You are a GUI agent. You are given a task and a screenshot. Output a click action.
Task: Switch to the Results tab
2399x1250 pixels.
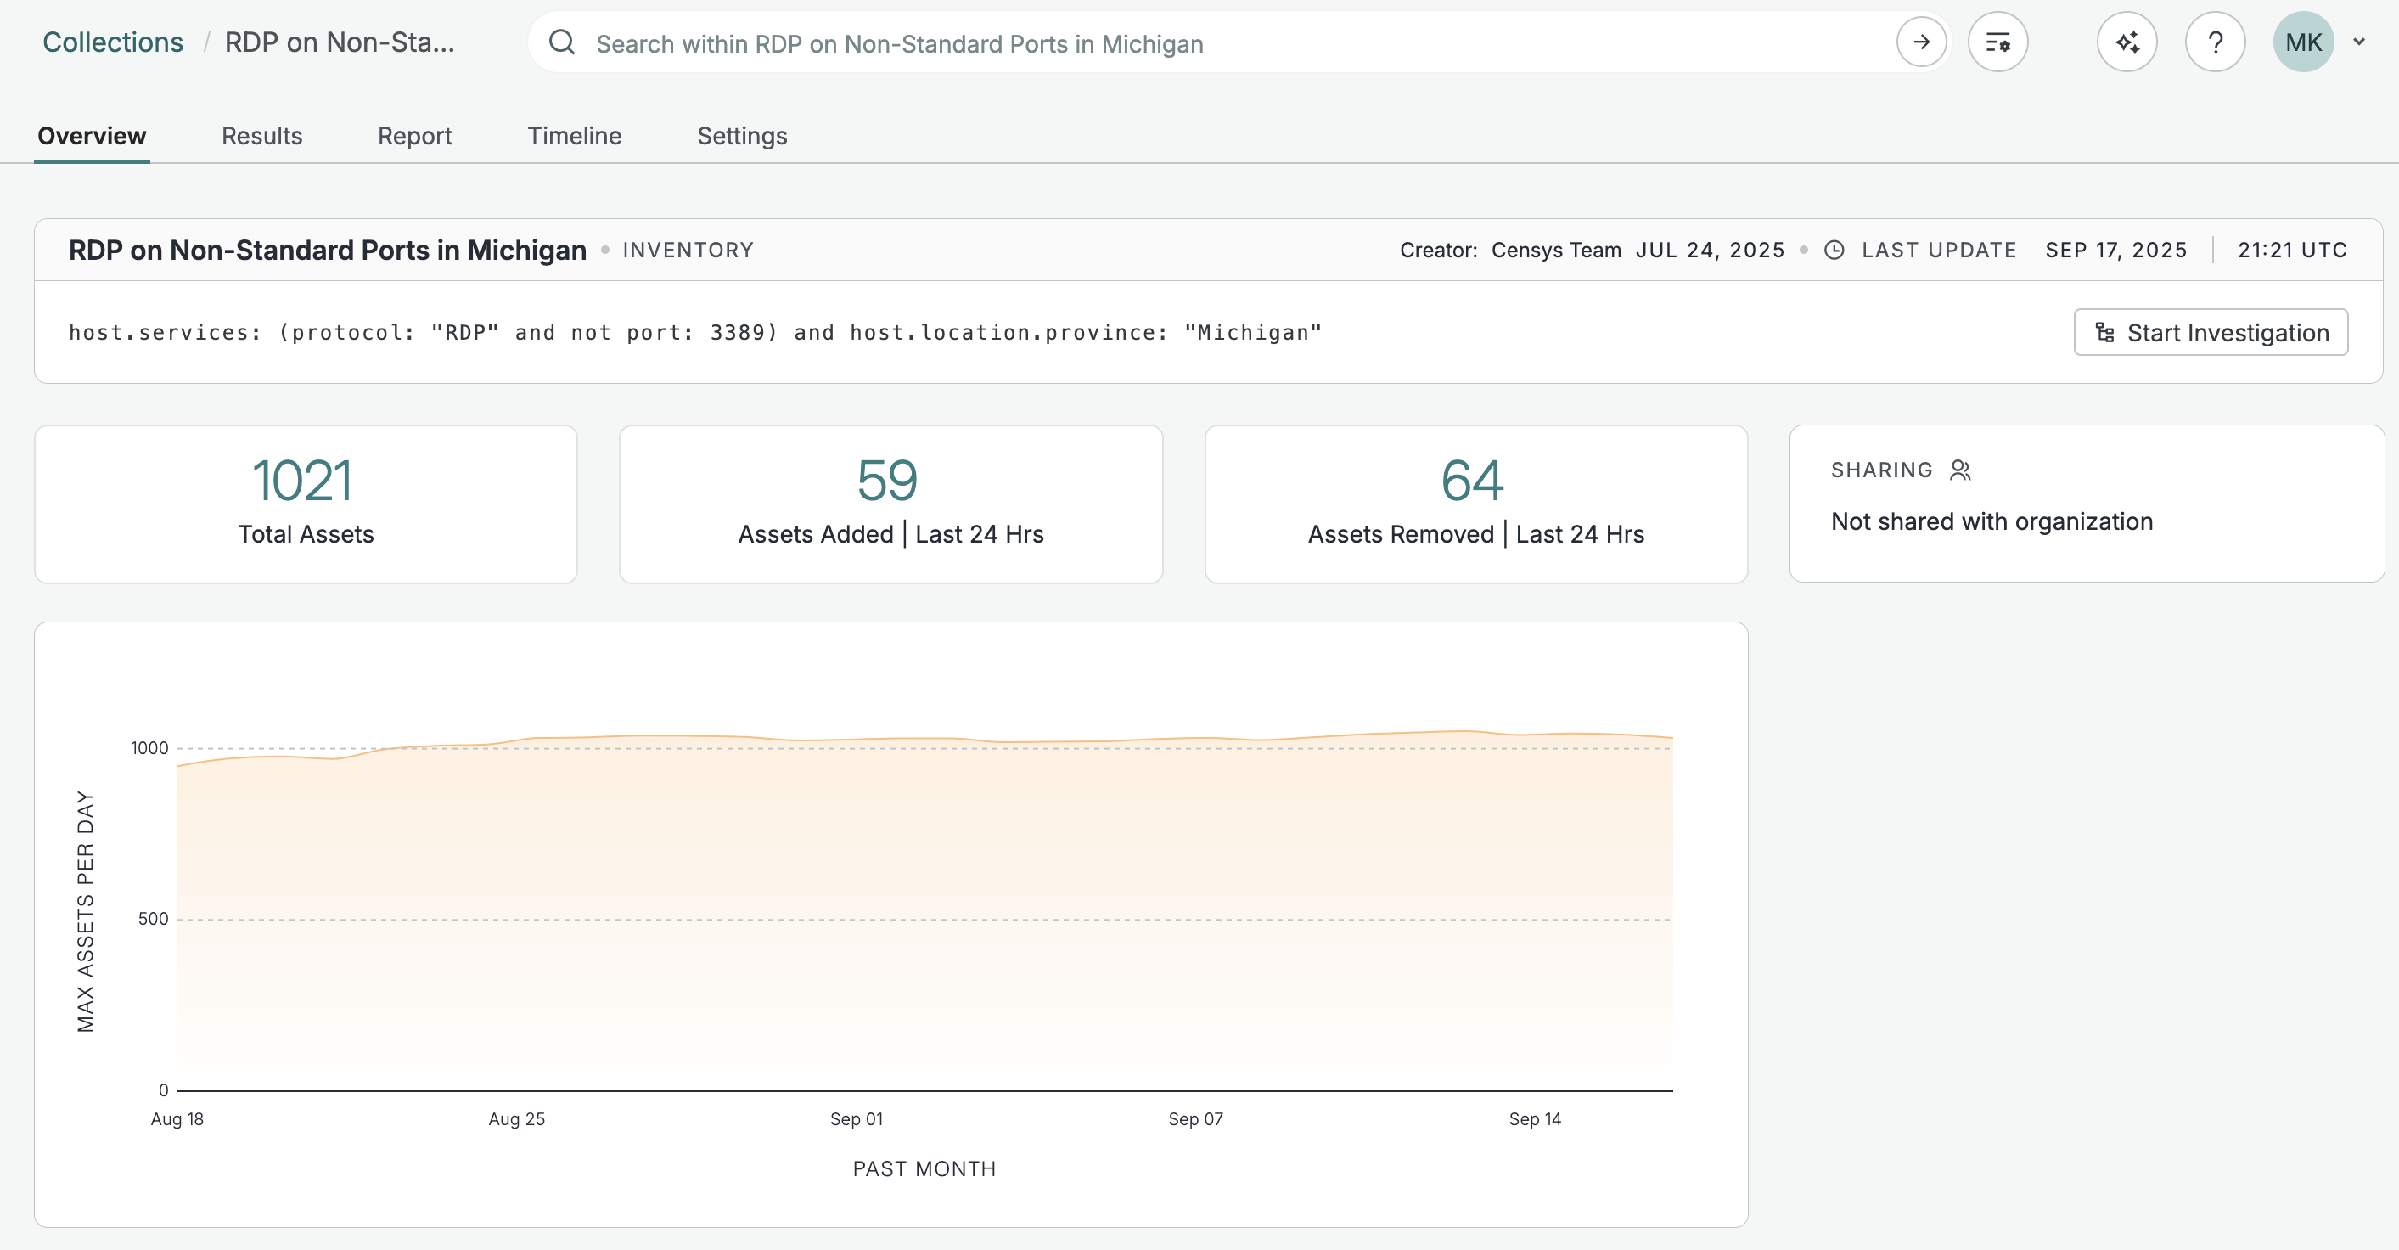coord(261,136)
